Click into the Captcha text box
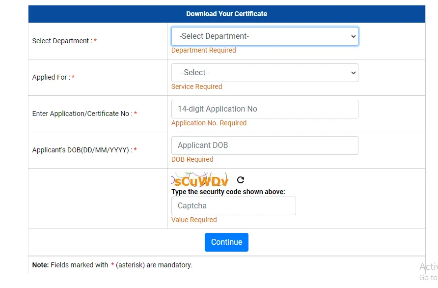Image resolution: width=438 pixels, height=288 pixels. click(233, 206)
